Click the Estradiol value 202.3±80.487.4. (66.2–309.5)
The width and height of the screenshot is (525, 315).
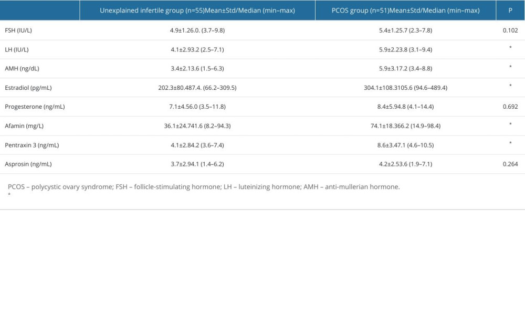(197, 88)
